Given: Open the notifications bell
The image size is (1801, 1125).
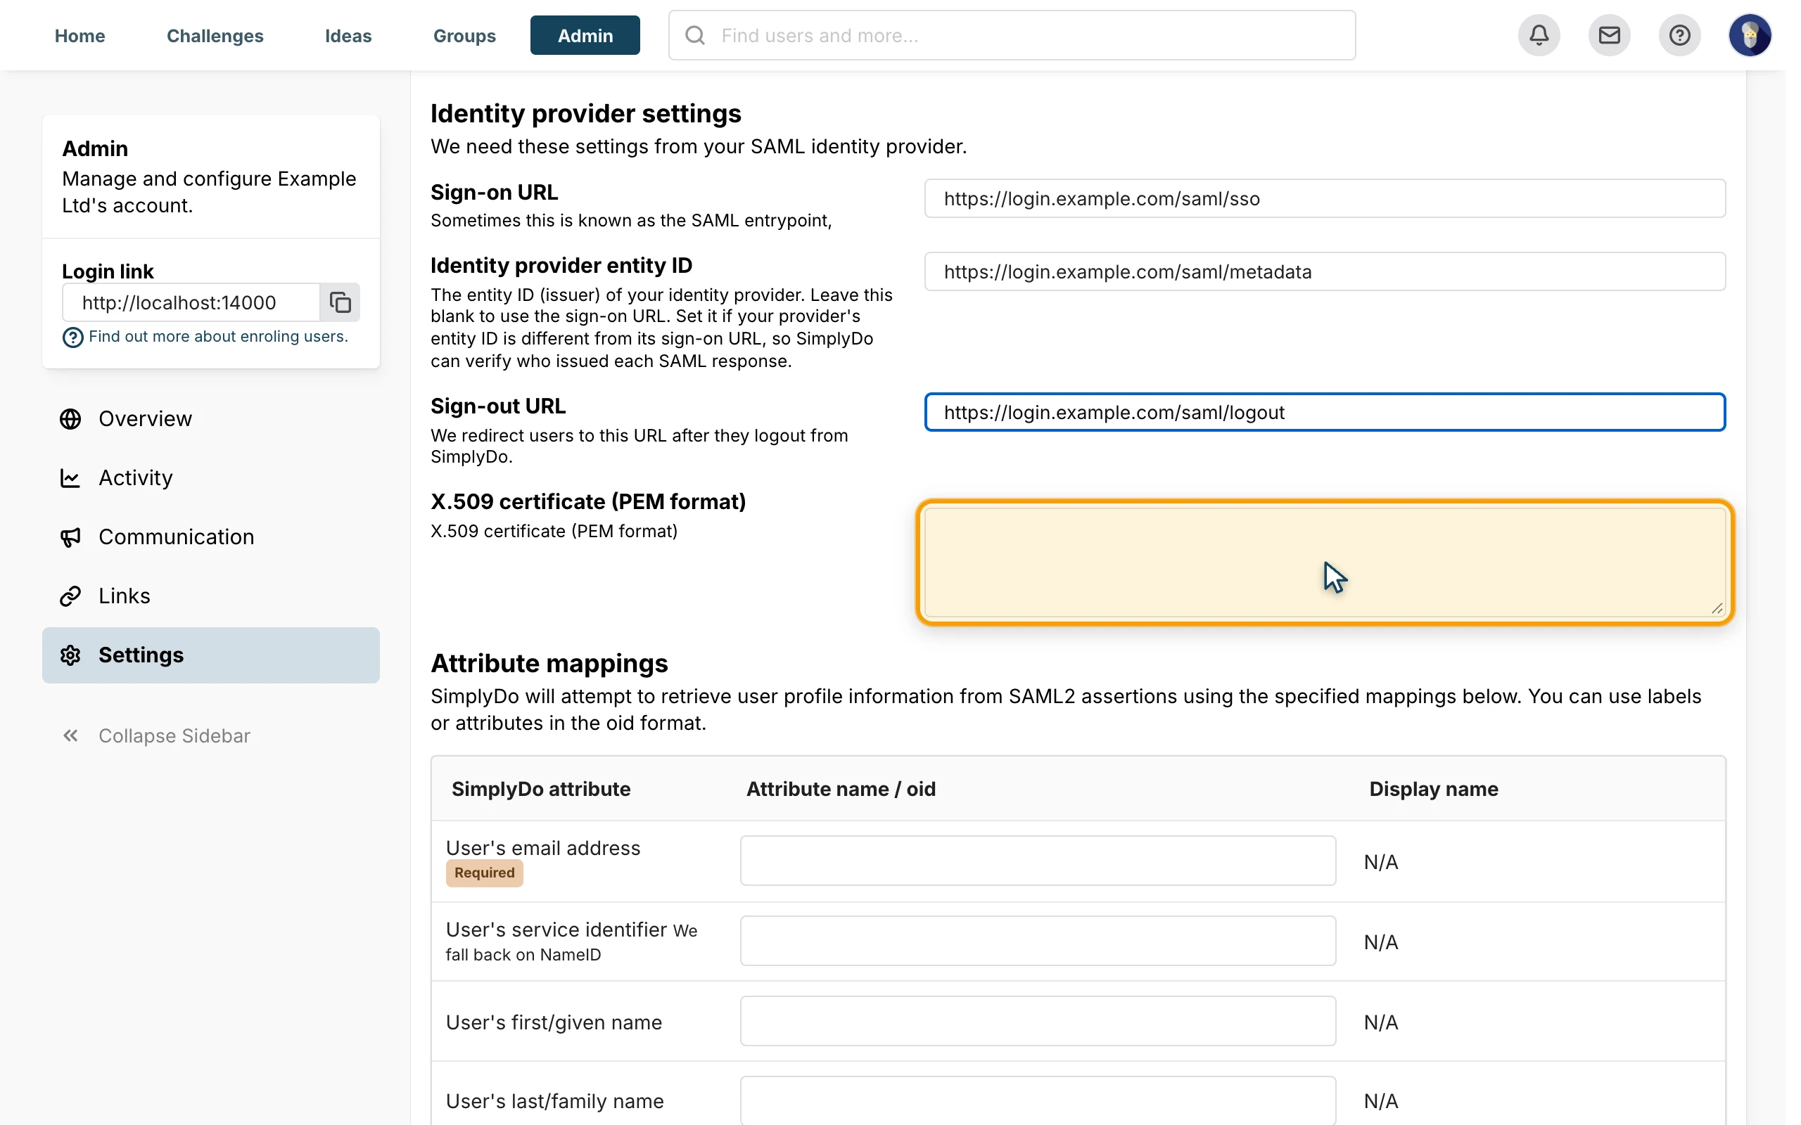Looking at the screenshot, I should click(1539, 35).
